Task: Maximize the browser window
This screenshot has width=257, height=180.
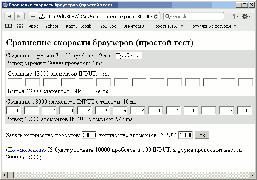Action: 245,5
